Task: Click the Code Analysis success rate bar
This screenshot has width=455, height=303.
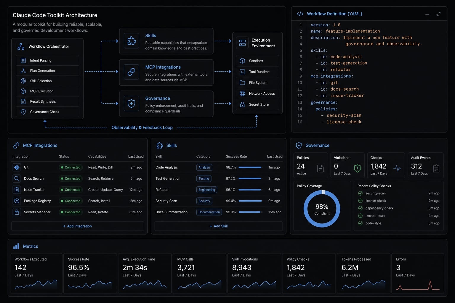Action: pyautogui.click(x=251, y=167)
